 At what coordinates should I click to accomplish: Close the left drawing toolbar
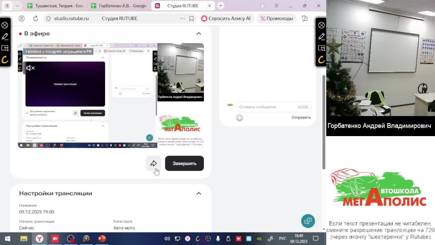point(5,25)
